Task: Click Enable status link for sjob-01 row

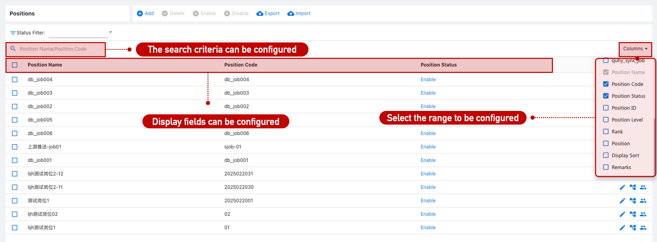Action: coord(428,147)
